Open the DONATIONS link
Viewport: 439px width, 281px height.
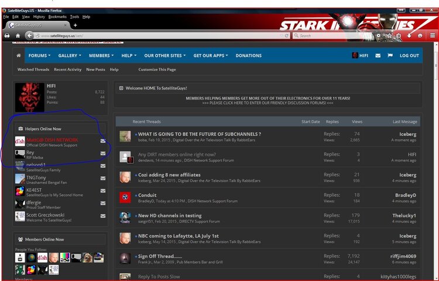[x=249, y=56]
